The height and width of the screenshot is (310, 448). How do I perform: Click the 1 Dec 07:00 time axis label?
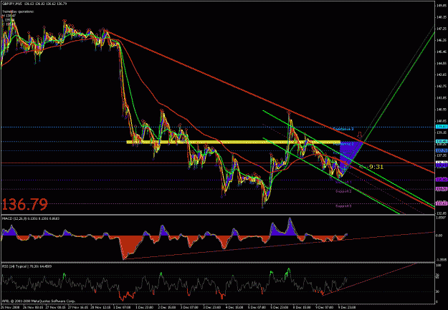122,307
